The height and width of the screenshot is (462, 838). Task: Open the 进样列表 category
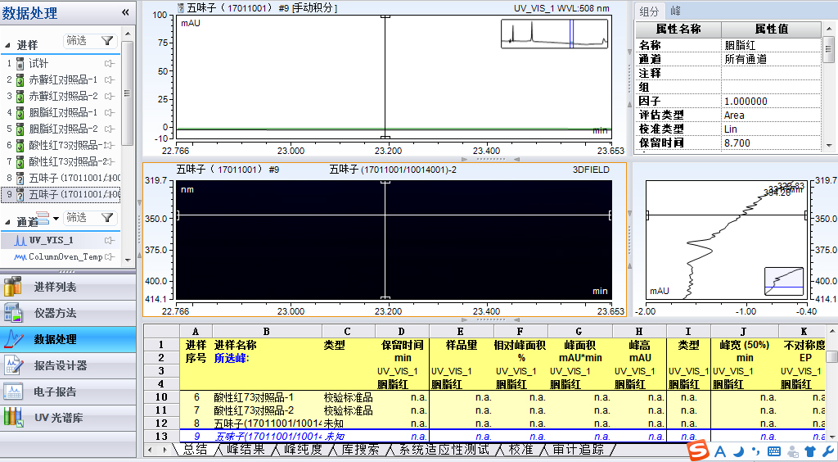68,288
